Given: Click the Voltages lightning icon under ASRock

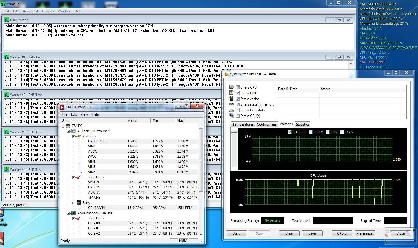Looking at the screenshot, I should coord(79,136).
